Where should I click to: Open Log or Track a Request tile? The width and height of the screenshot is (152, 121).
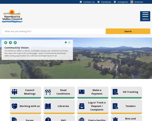93,106
